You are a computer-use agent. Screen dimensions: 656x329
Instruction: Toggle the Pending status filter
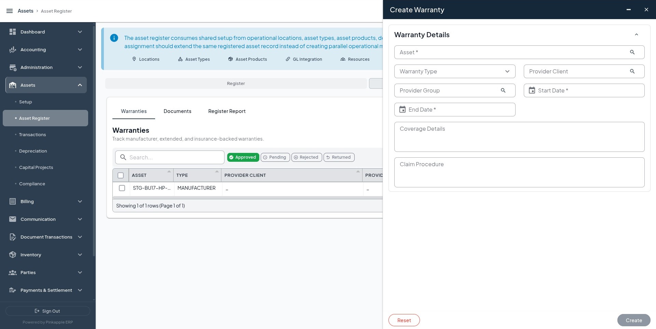tap(275, 157)
